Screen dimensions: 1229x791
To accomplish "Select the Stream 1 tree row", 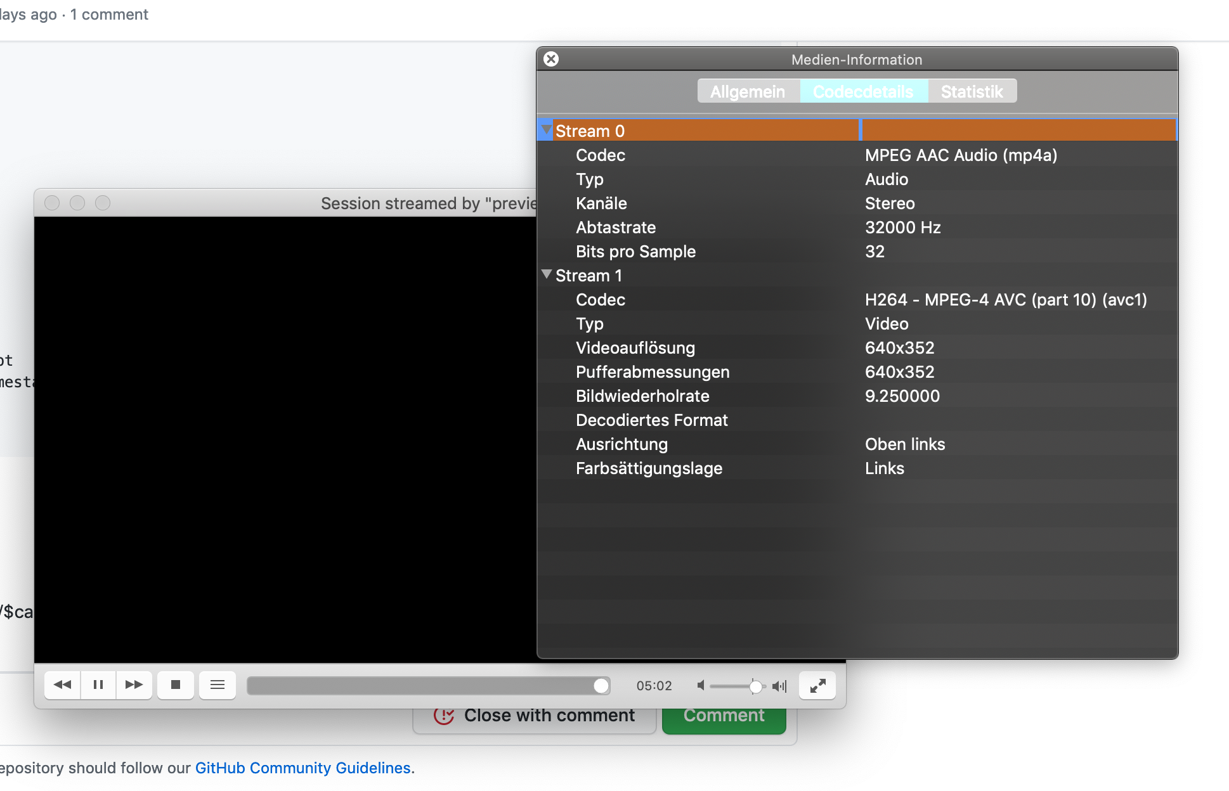I will [x=588, y=275].
